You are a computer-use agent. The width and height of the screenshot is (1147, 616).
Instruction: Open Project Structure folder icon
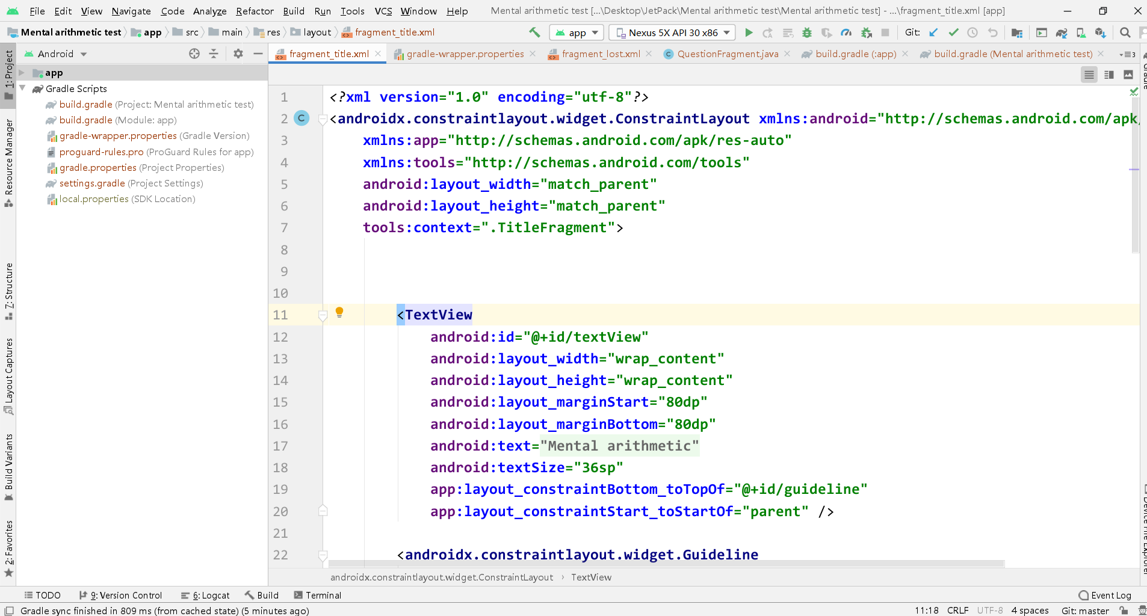pyautogui.click(x=1017, y=32)
